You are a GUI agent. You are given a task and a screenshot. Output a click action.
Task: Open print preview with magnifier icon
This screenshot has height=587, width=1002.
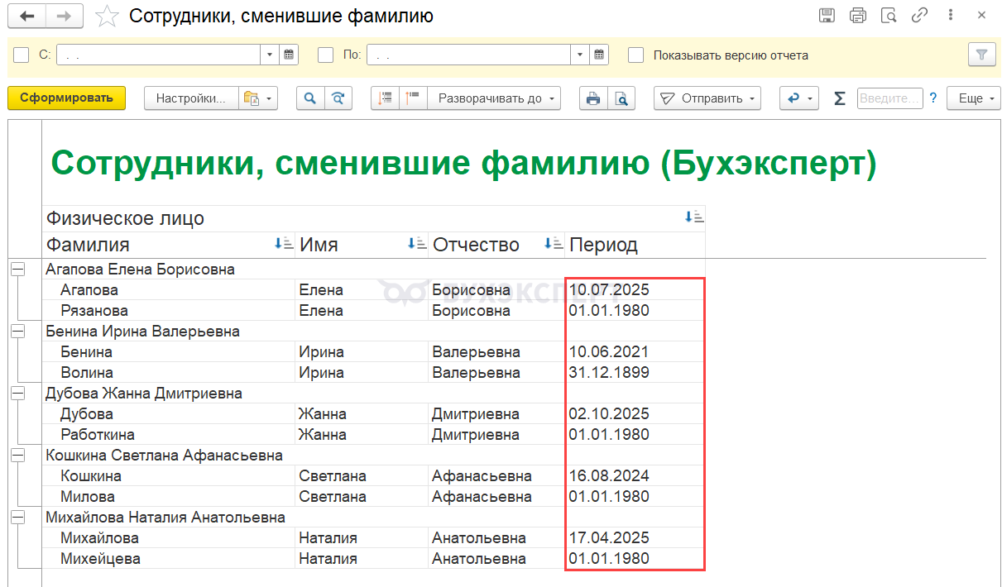tap(620, 98)
